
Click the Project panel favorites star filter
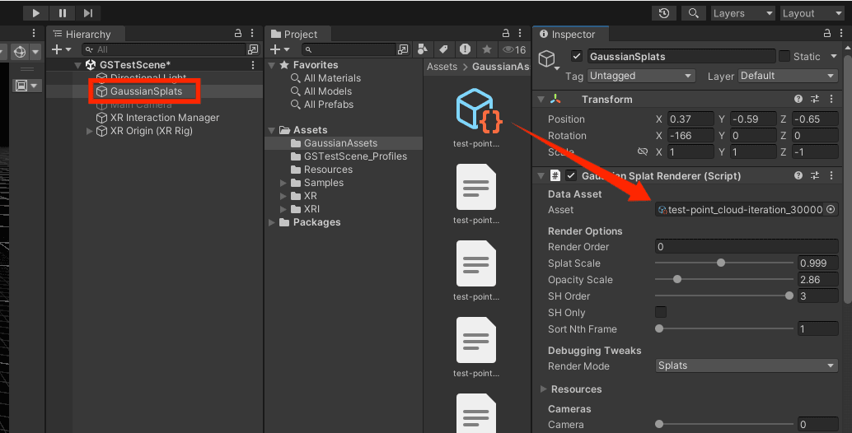pyautogui.click(x=486, y=50)
